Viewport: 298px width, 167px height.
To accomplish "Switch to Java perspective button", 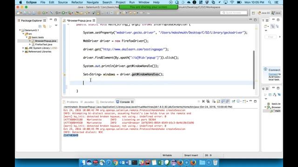I will pos(276,13).
